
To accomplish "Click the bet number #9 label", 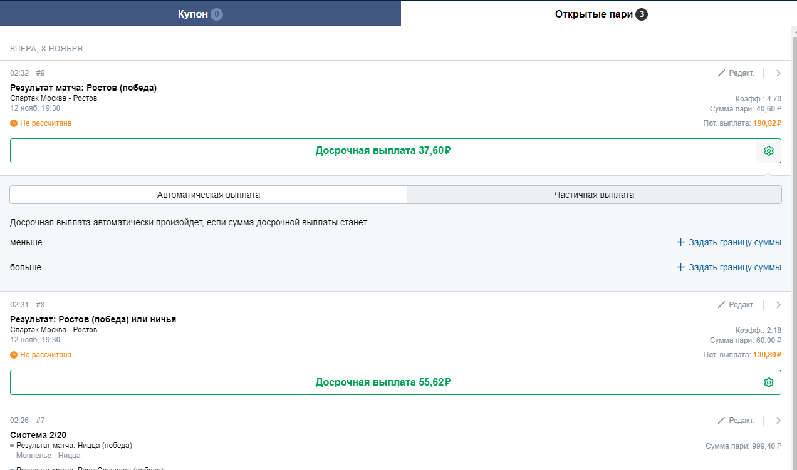I will coord(40,73).
